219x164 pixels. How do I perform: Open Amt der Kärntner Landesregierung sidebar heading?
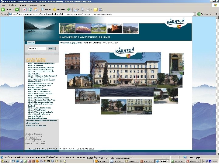[36, 60]
